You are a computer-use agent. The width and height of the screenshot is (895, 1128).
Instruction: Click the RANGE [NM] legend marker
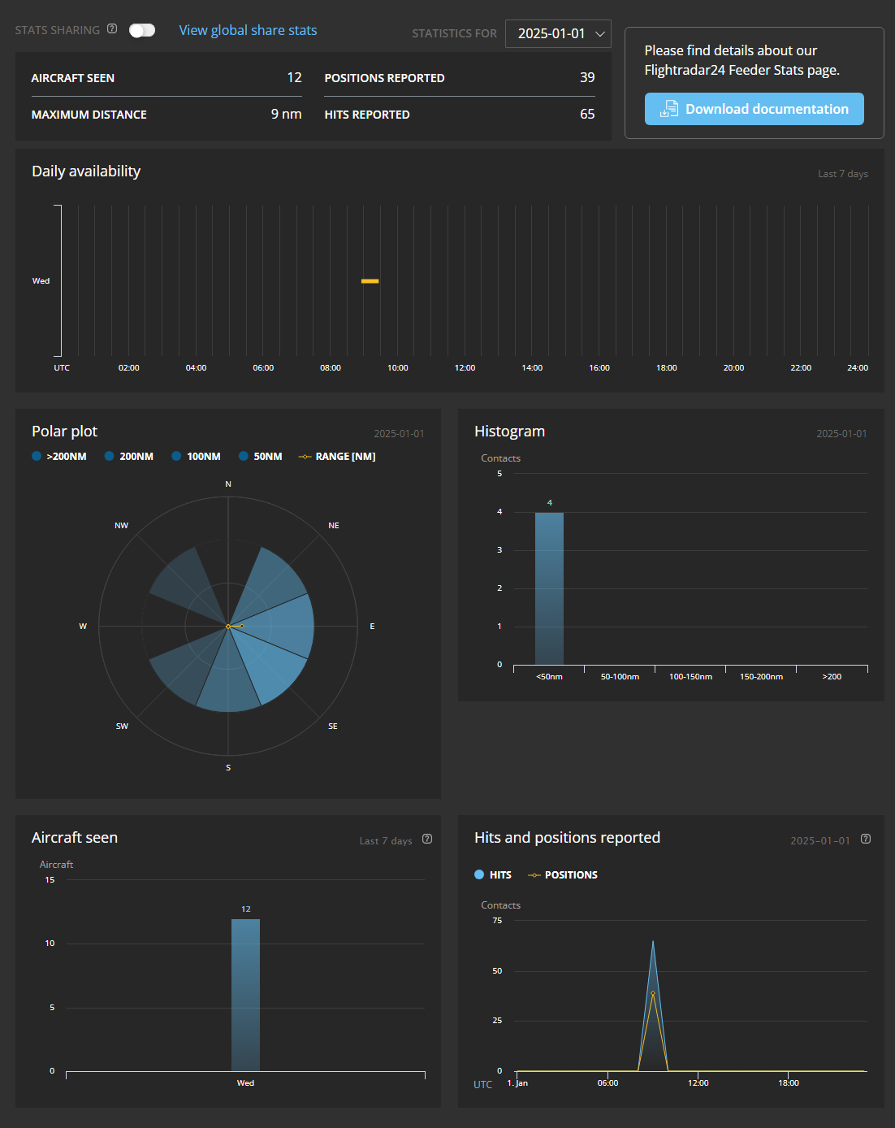click(305, 457)
